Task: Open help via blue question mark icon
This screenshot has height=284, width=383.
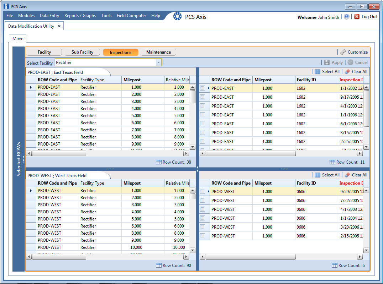Action: point(346,17)
